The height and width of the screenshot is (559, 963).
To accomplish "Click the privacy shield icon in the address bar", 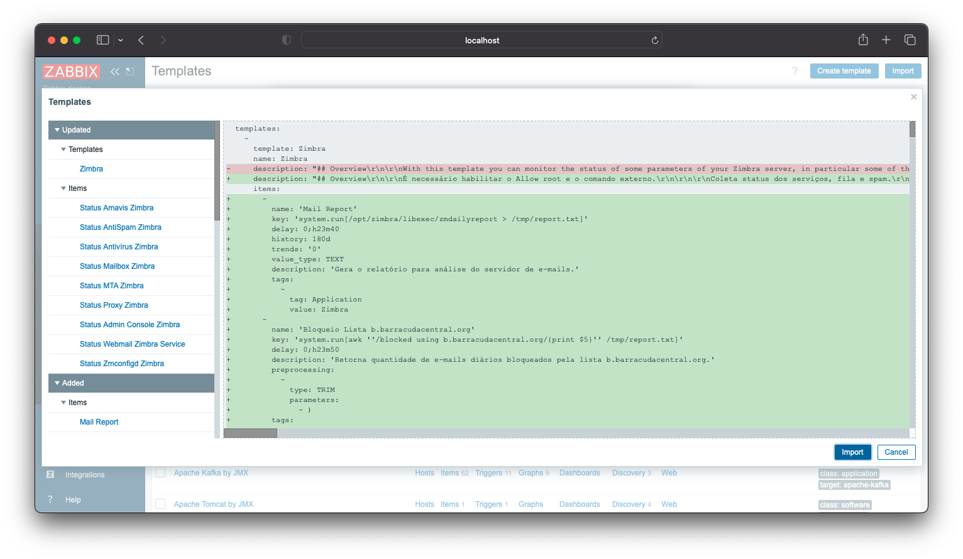I will tap(286, 40).
